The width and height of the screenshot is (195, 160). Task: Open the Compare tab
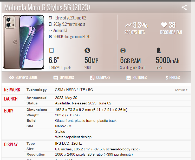[x=100, y=77]
